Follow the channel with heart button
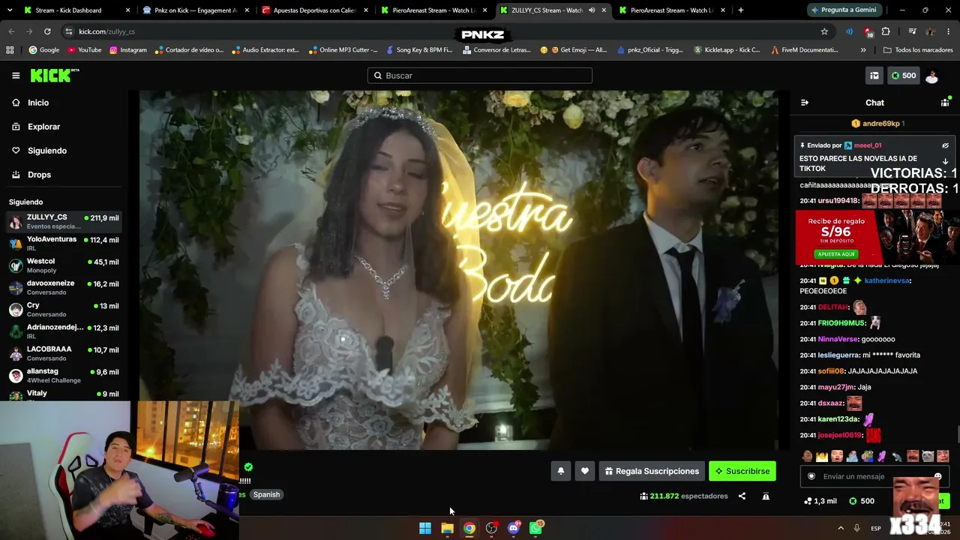 pos(585,471)
